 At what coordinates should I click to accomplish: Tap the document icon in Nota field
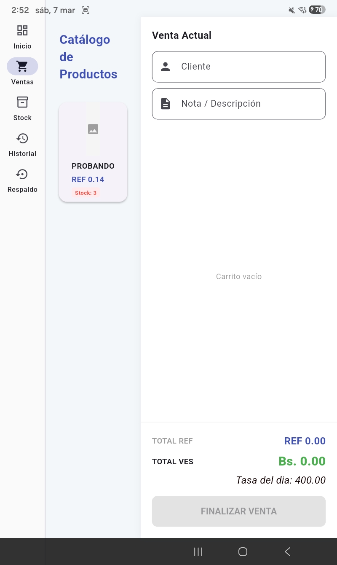(166, 104)
